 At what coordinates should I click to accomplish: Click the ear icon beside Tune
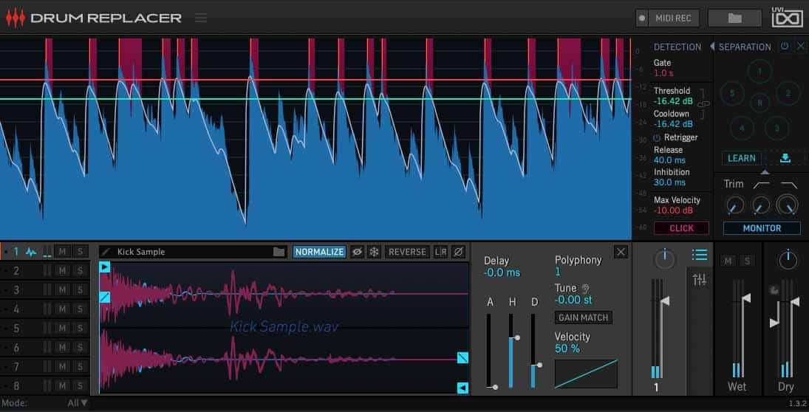coord(586,289)
